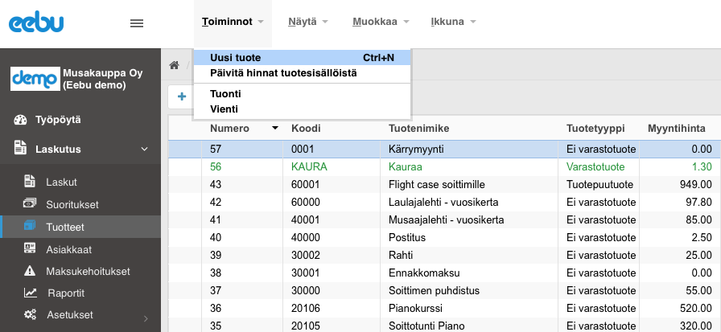Image resolution: width=721 pixels, height=332 pixels.
Task: Click the hamburger menu icon
Action: pos(137,23)
